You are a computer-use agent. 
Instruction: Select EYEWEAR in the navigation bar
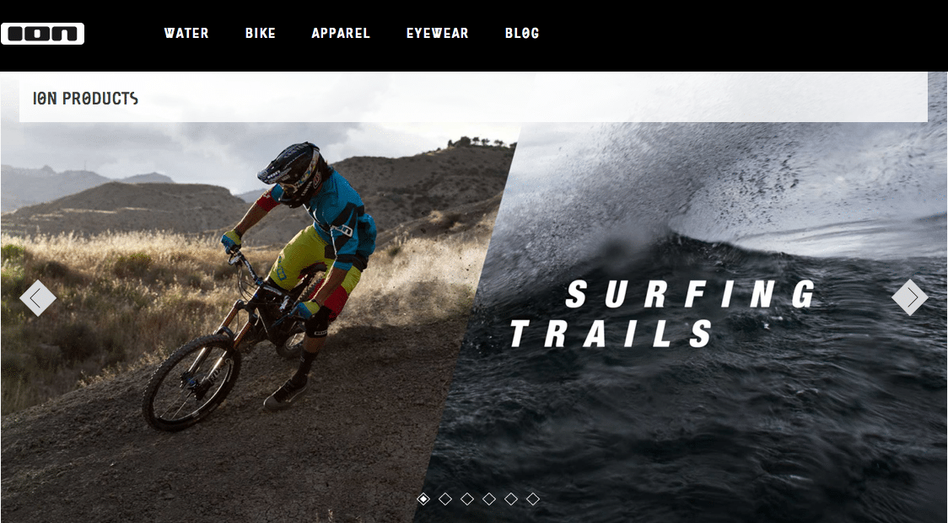(x=437, y=33)
